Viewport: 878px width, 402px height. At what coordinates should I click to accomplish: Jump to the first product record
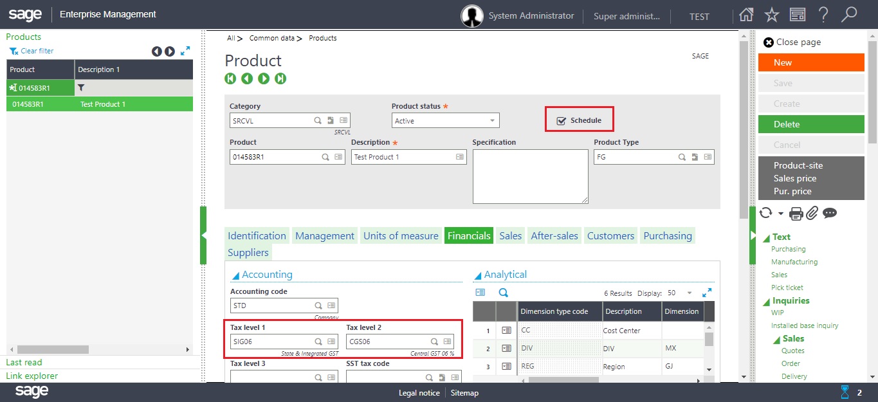tap(230, 78)
